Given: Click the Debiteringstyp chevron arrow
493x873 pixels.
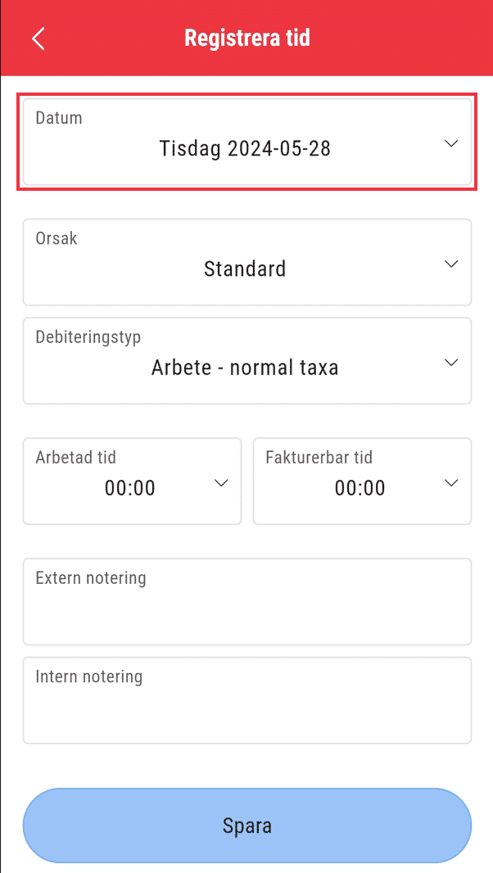Looking at the screenshot, I should click(x=450, y=362).
